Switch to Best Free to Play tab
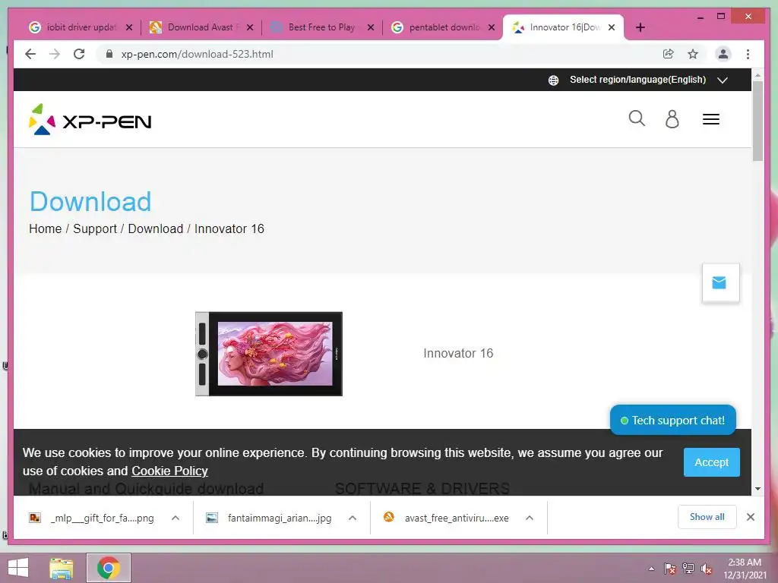778x583 pixels. point(315,27)
